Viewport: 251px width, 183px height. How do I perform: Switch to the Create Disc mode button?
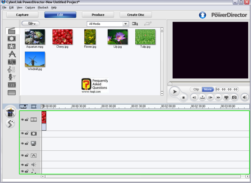click(x=136, y=15)
